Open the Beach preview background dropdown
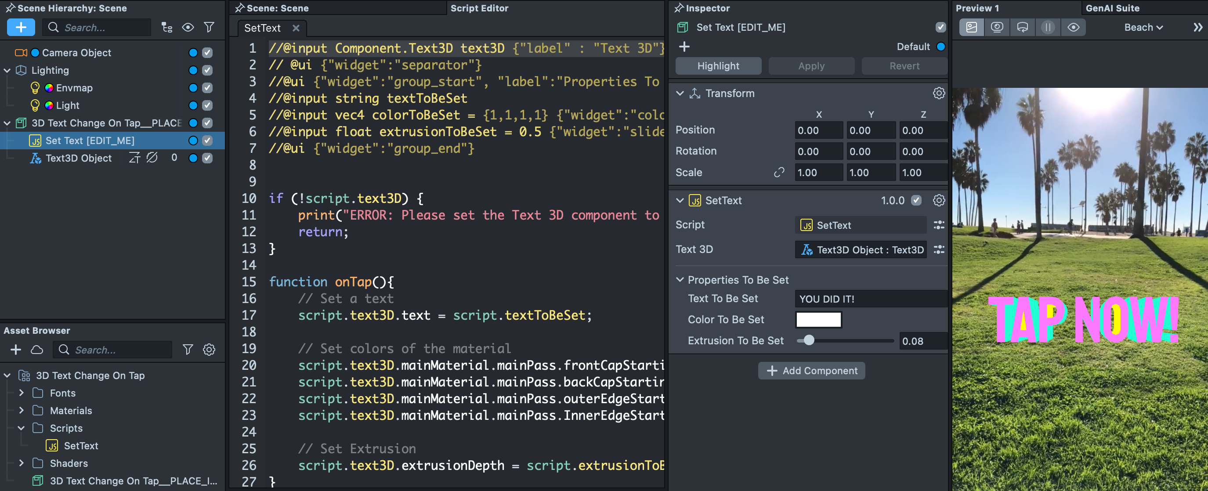 1143,27
